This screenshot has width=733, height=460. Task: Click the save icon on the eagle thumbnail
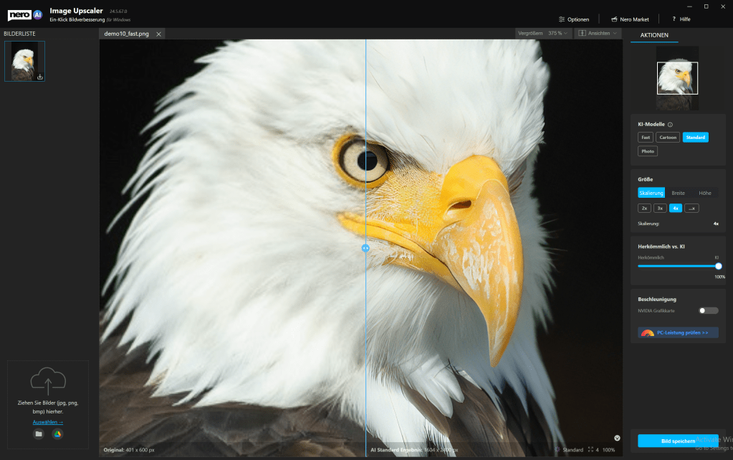pos(40,77)
